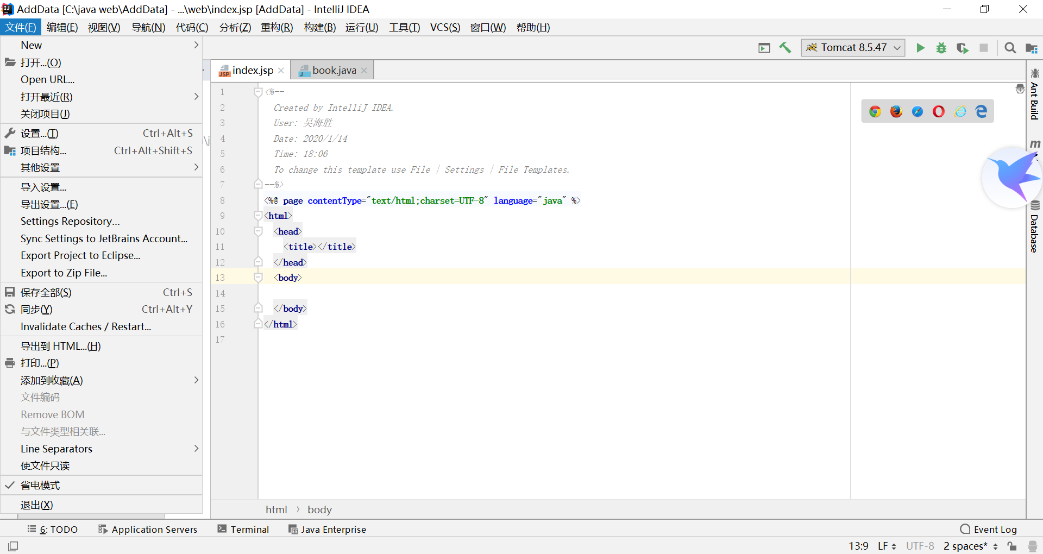The image size is (1043, 554).
Task: Close the index.jsp tab
Action: pos(281,71)
